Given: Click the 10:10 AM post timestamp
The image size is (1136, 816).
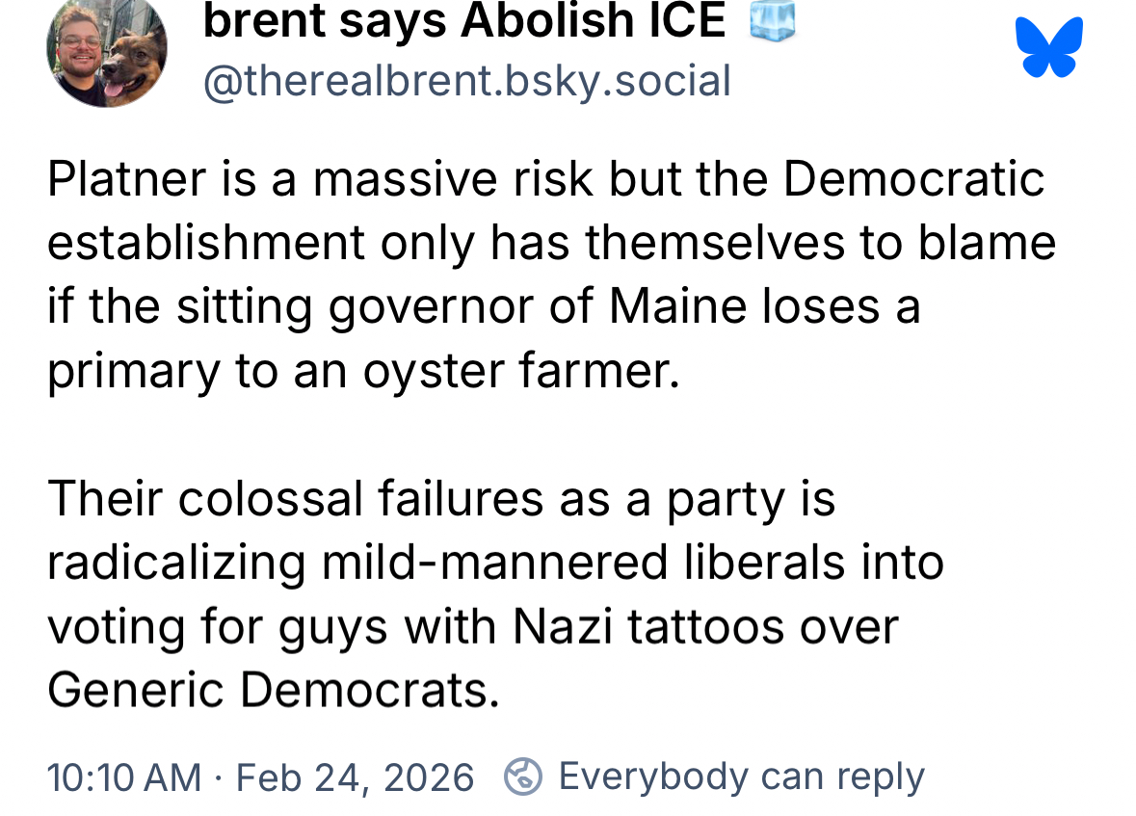Looking at the screenshot, I should 124,777.
